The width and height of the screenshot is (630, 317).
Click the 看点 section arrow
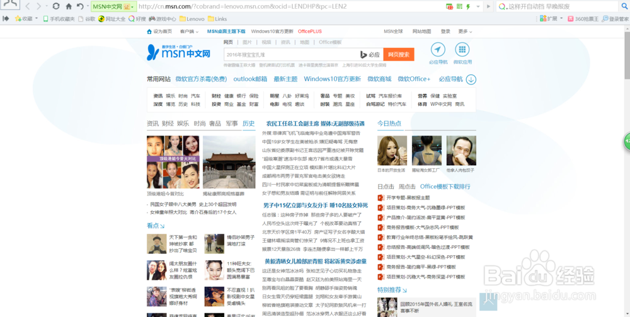coord(162,226)
